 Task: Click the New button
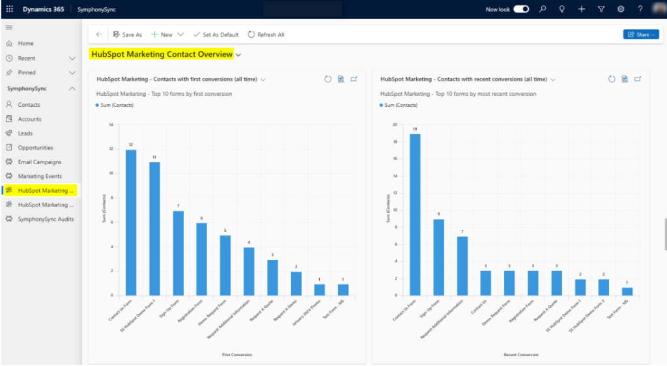(x=162, y=35)
